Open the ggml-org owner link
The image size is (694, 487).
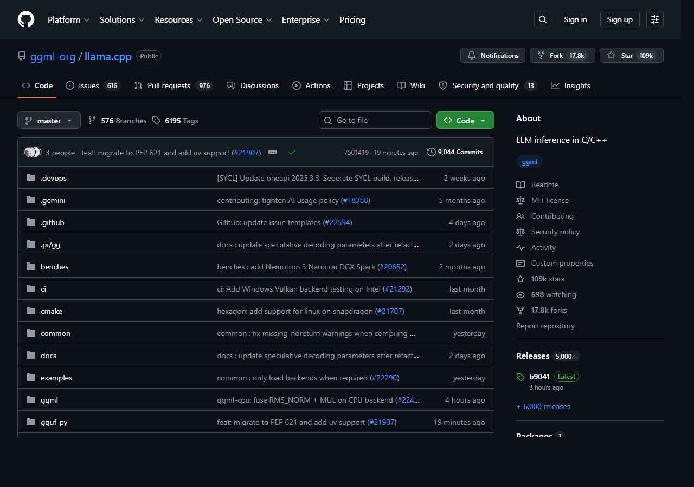pos(53,56)
